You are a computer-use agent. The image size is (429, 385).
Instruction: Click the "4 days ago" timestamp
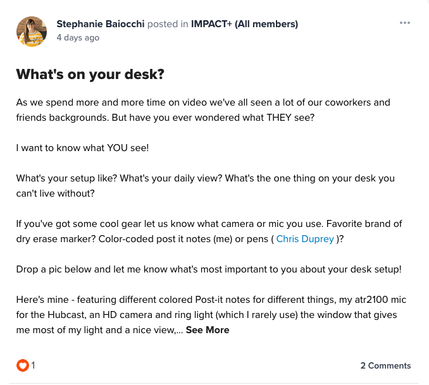pos(78,38)
